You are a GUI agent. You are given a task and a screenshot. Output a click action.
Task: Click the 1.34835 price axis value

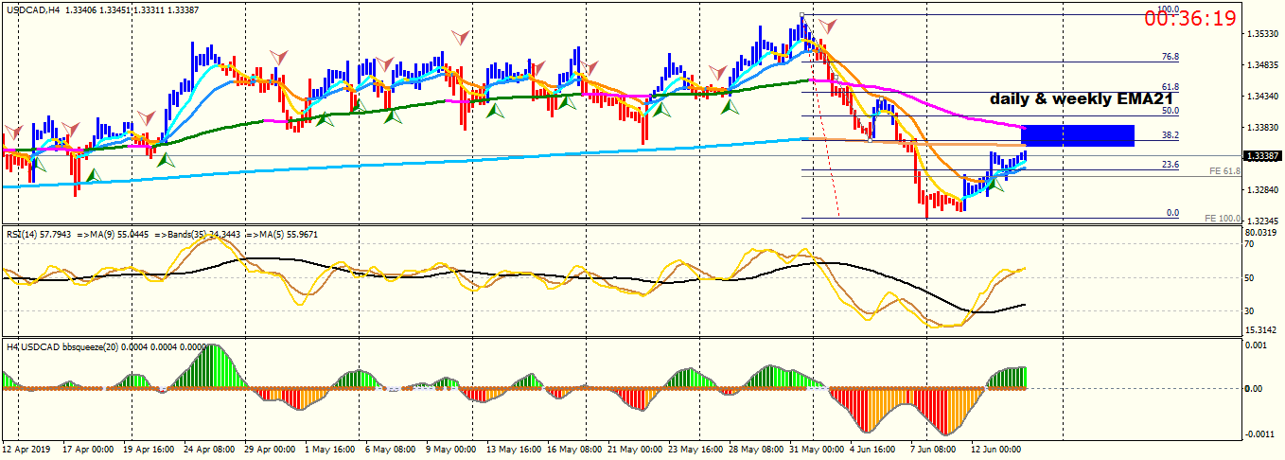tap(1263, 65)
